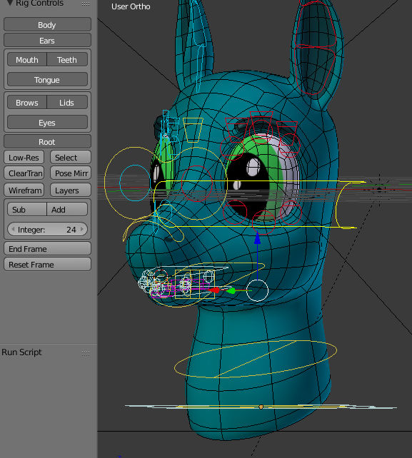Click the Body layer button
412x458 pixels.
click(47, 25)
